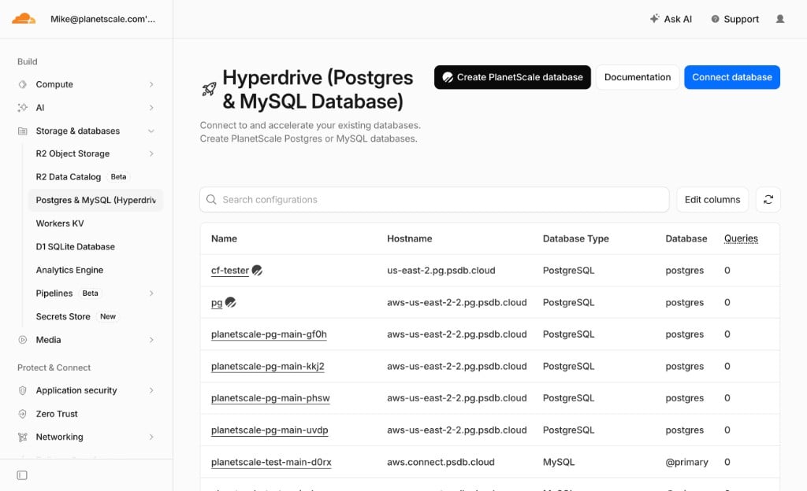807x491 pixels.
Task: Open planetscale-test-main-d0rx link
Action: point(271,462)
